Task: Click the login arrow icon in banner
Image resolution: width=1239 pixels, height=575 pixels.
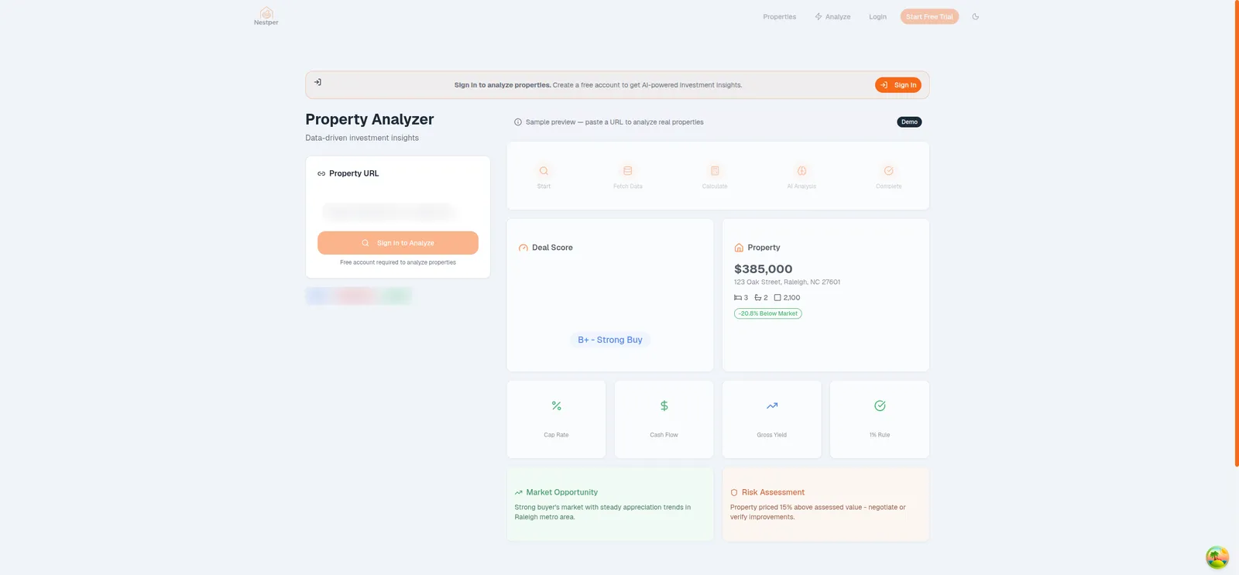Action: click(x=317, y=82)
